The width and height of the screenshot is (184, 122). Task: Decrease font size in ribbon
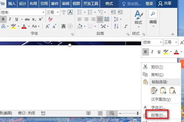pos(54,27)
